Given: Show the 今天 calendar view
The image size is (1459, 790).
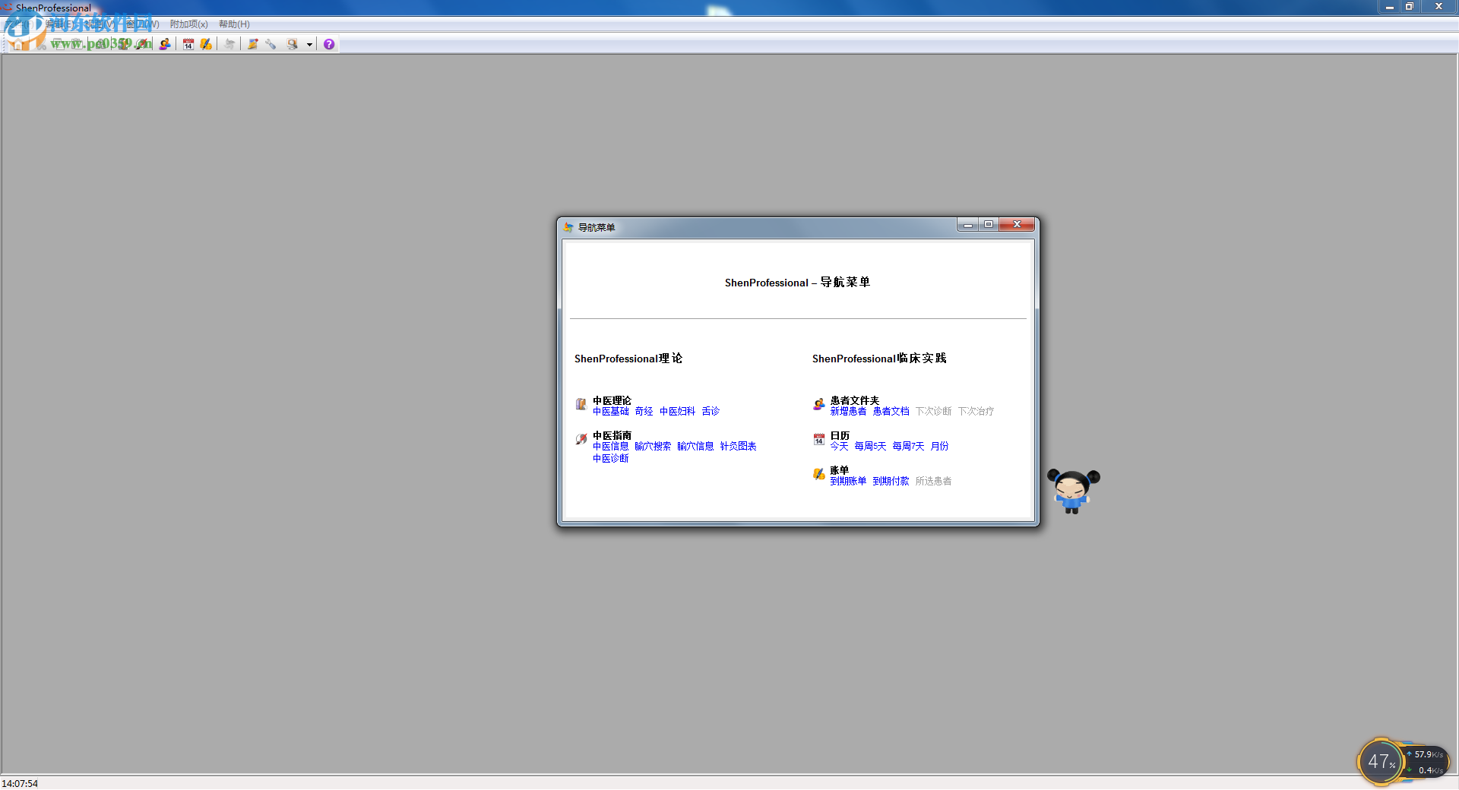Looking at the screenshot, I should [840, 447].
